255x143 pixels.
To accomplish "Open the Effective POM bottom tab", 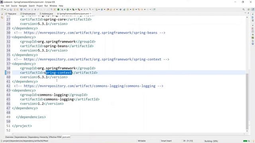I will click(55, 137).
